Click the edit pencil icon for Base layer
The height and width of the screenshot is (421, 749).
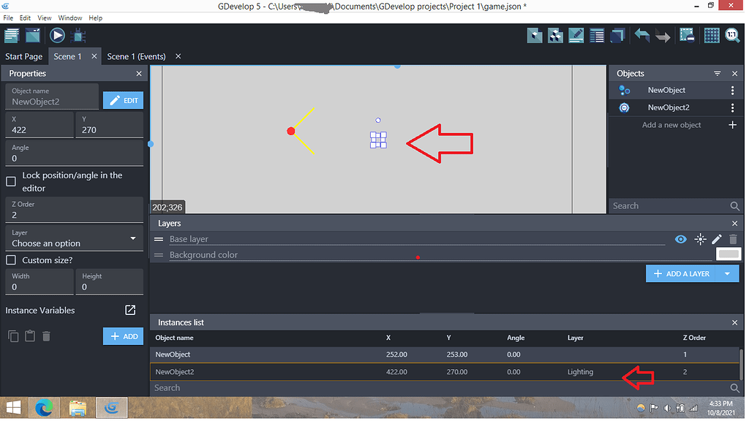pyautogui.click(x=717, y=239)
